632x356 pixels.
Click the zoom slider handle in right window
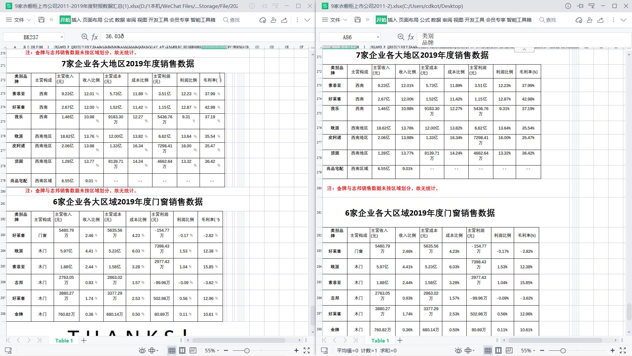tap(563, 351)
